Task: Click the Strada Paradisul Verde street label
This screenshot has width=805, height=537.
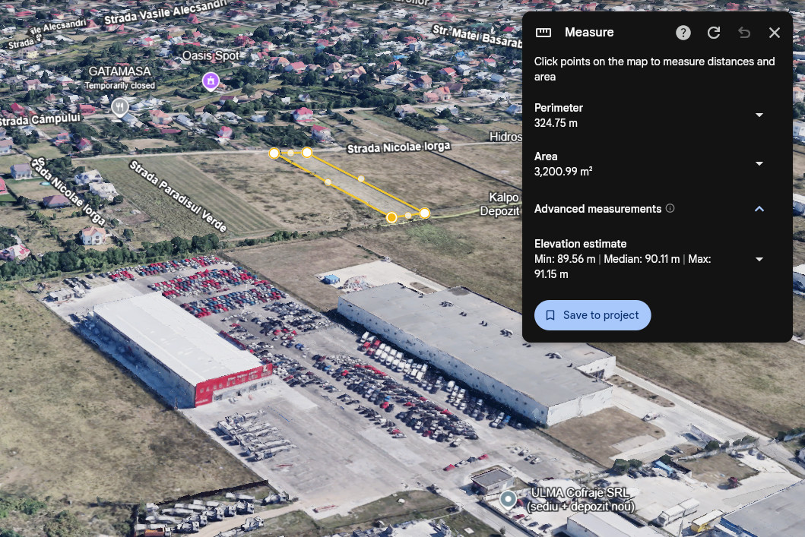Action: tap(178, 196)
